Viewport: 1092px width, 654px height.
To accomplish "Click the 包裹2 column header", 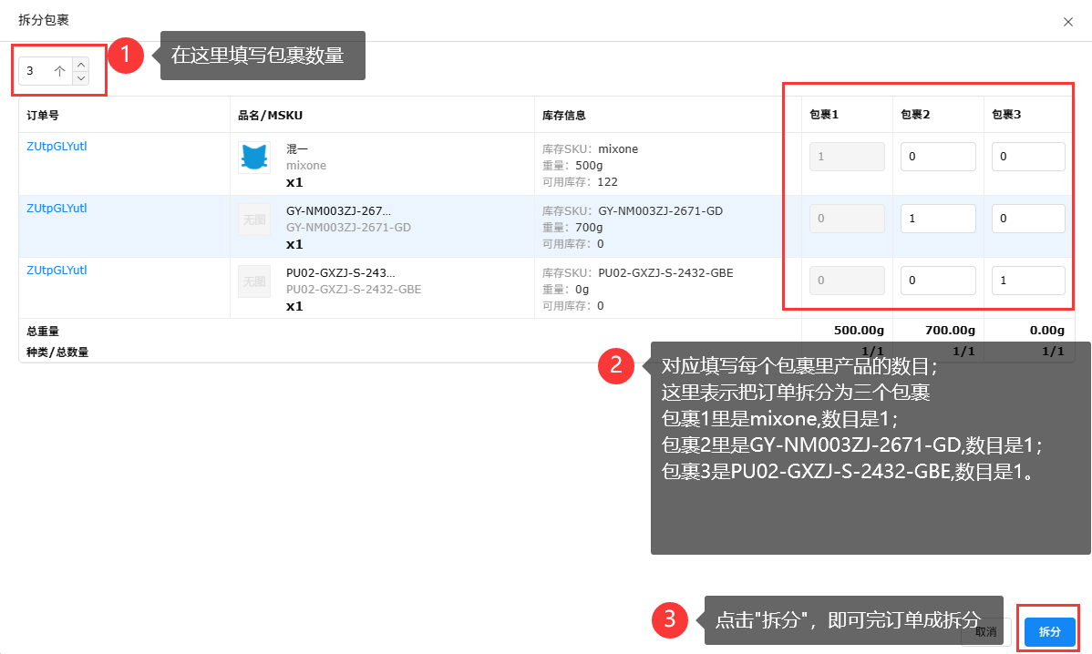I will 915,114.
